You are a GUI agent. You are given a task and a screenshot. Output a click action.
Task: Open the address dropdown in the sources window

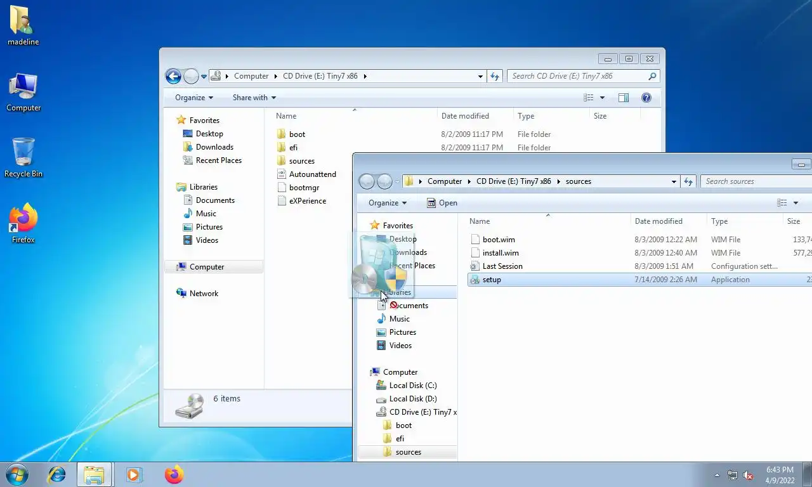pos(674,181)
